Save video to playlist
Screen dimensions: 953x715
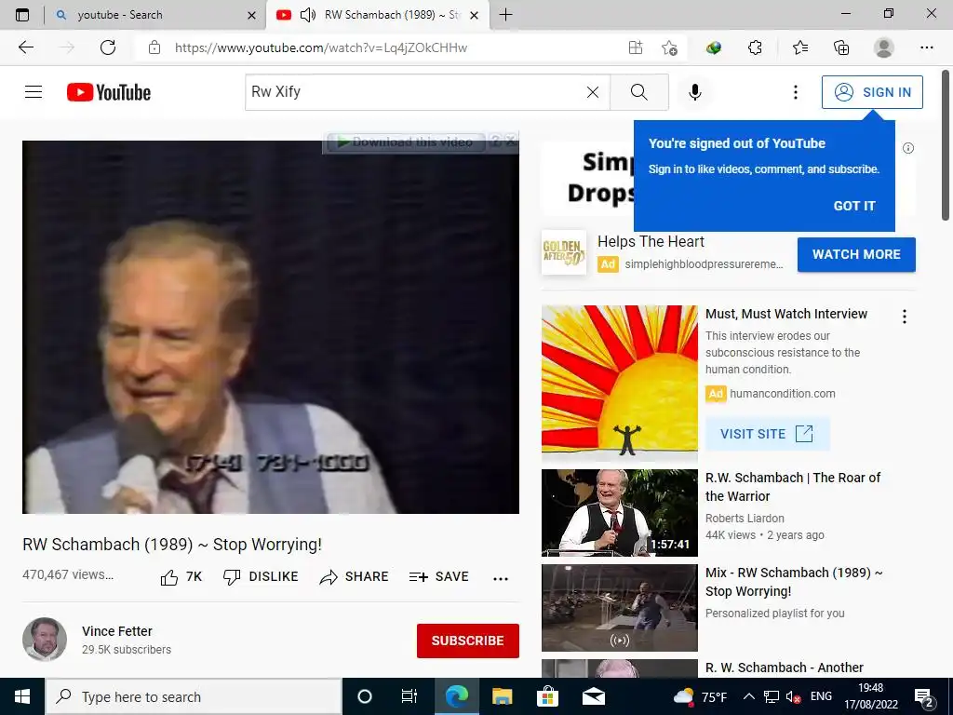click(439, 577)
